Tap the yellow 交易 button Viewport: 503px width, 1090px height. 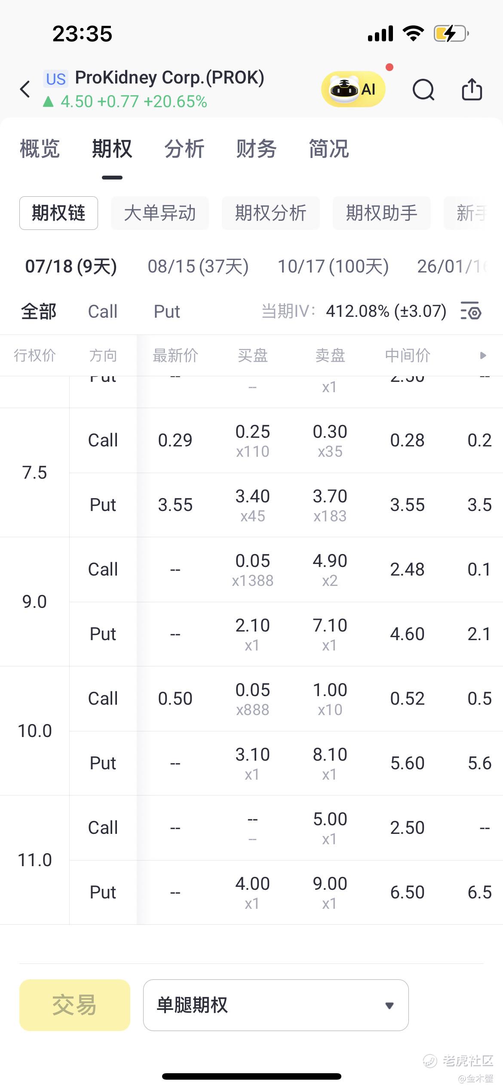[x=75, y=1005]
